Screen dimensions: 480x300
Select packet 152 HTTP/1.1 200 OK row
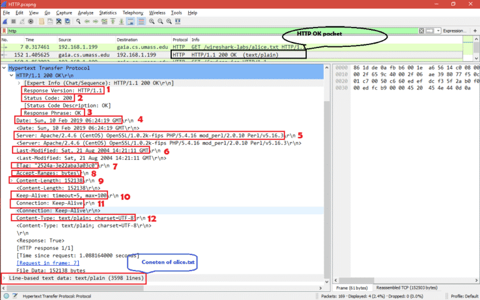click(x=232, y=55)
